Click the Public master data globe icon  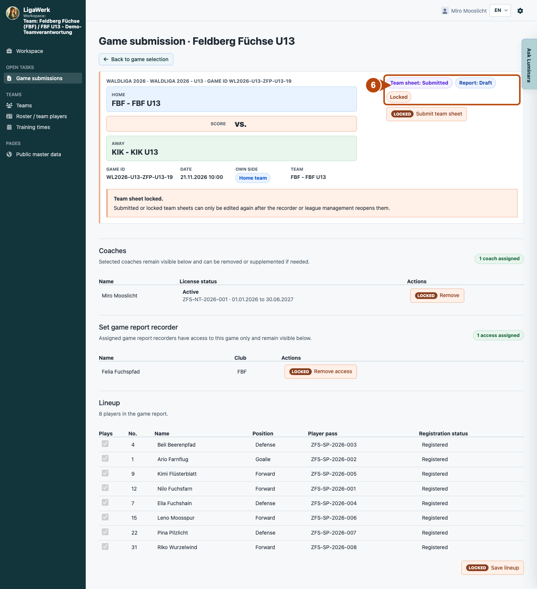click(x=9, y=154)
